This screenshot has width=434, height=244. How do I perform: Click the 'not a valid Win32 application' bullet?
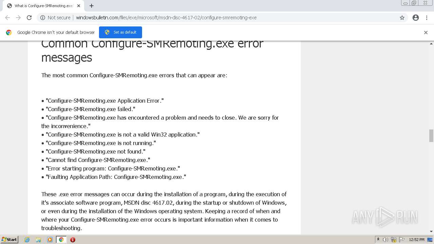click(120, 135)
